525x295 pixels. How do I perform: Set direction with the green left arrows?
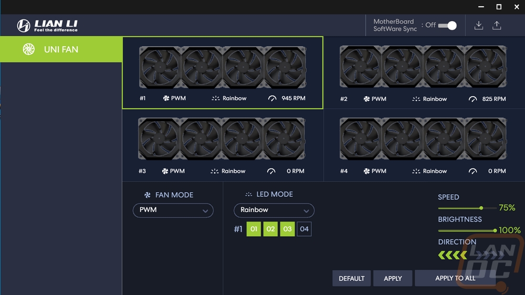453,256
